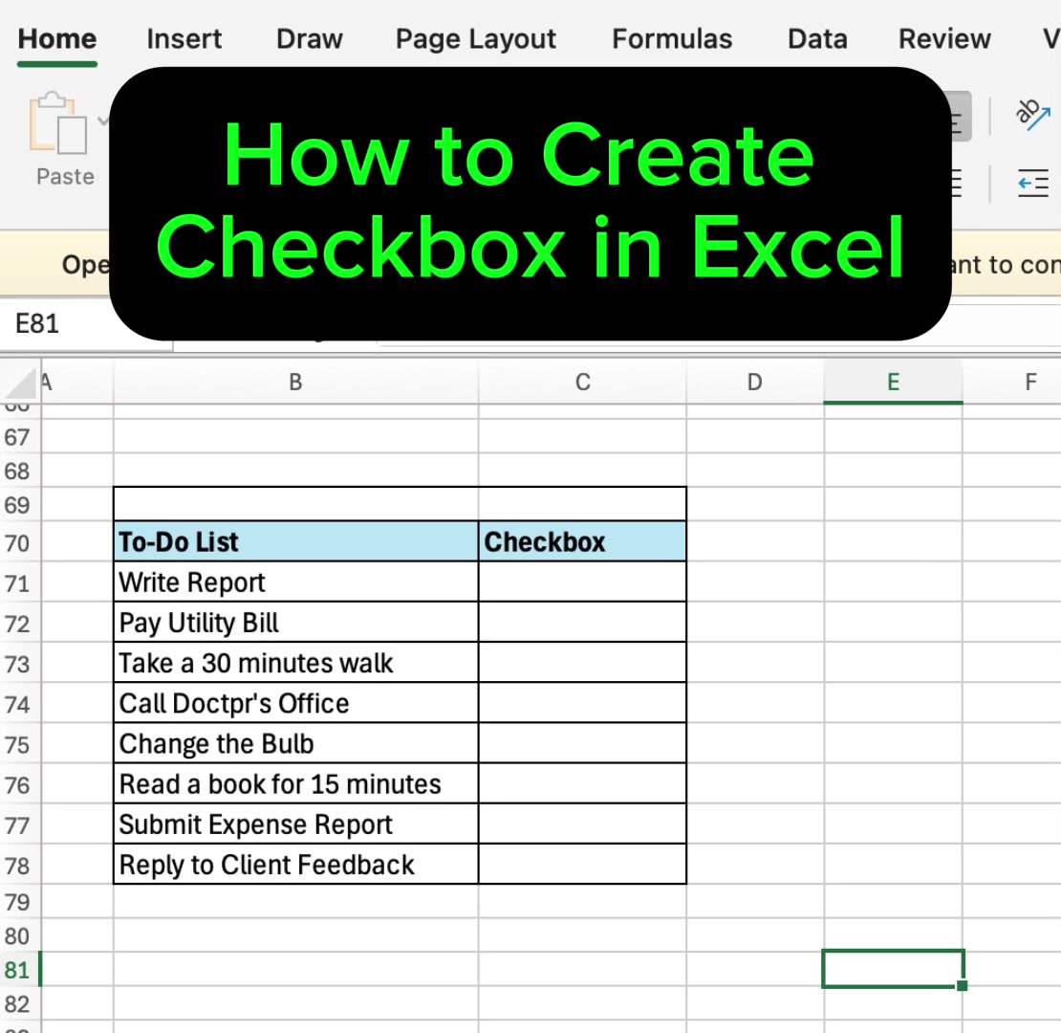Open the Paste options dropdown arrow
The width and height of the screenshot is (1061, 1033).
102,121
